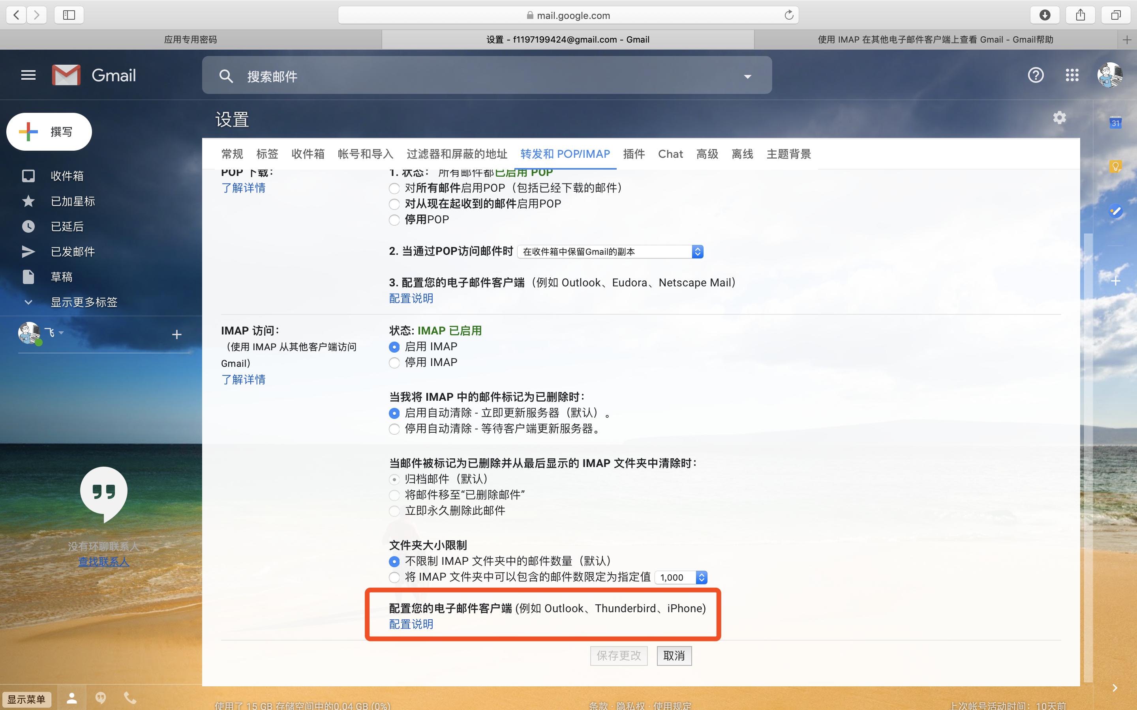Click the 保存更改 button
This screenshot has height=710, width=1137.
618,656
